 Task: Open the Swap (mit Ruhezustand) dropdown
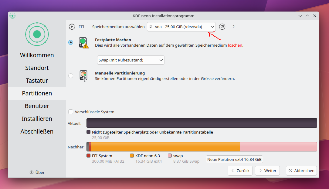click(x=131, y=60)
